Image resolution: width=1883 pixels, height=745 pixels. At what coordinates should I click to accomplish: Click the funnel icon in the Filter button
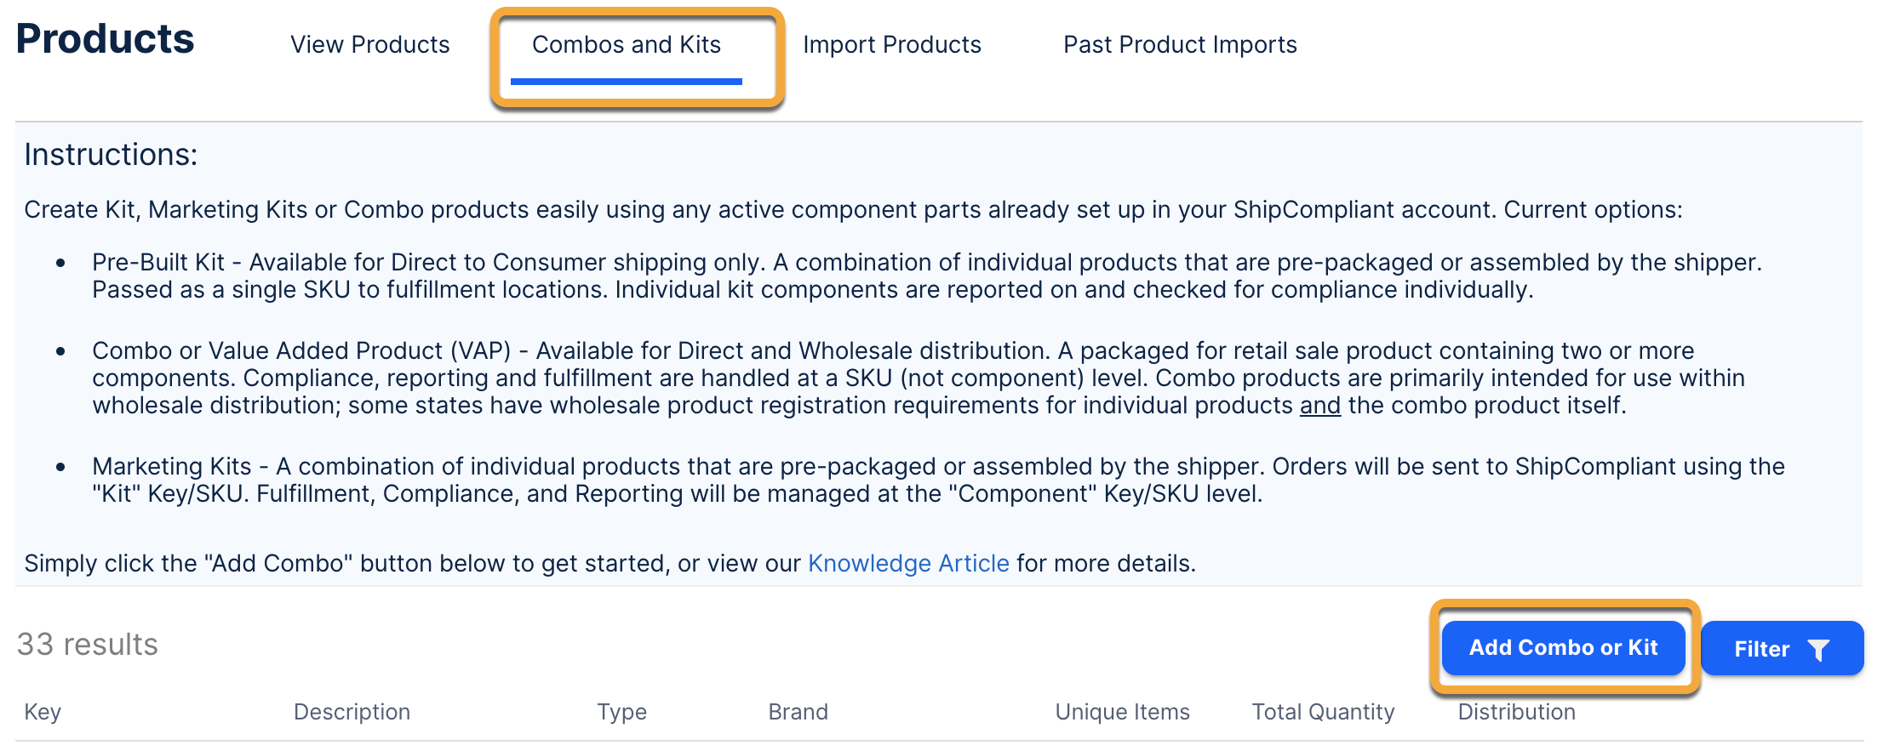(x=1818, y=650)
